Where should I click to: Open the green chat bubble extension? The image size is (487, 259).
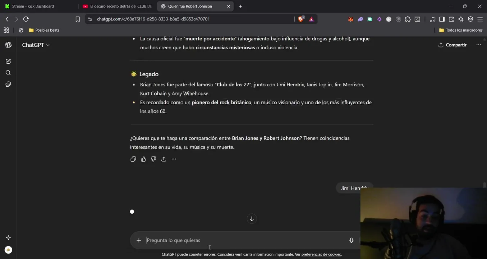click(369, 19)
